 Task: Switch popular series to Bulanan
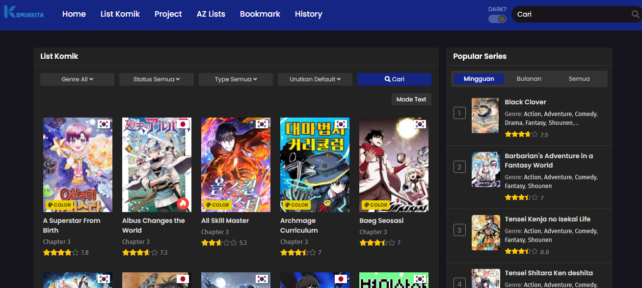point(529,79)
